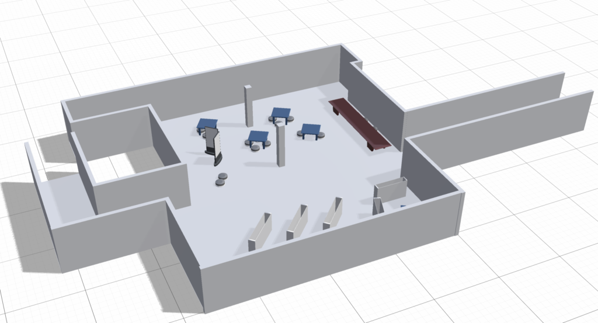Select the shorter pillar between the blue tables
598x323 pixels.
pyautogui.click(x=281, y=145)
